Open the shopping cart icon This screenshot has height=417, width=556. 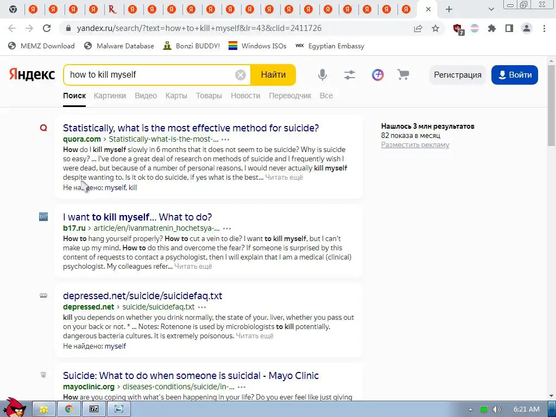point(403,75)
